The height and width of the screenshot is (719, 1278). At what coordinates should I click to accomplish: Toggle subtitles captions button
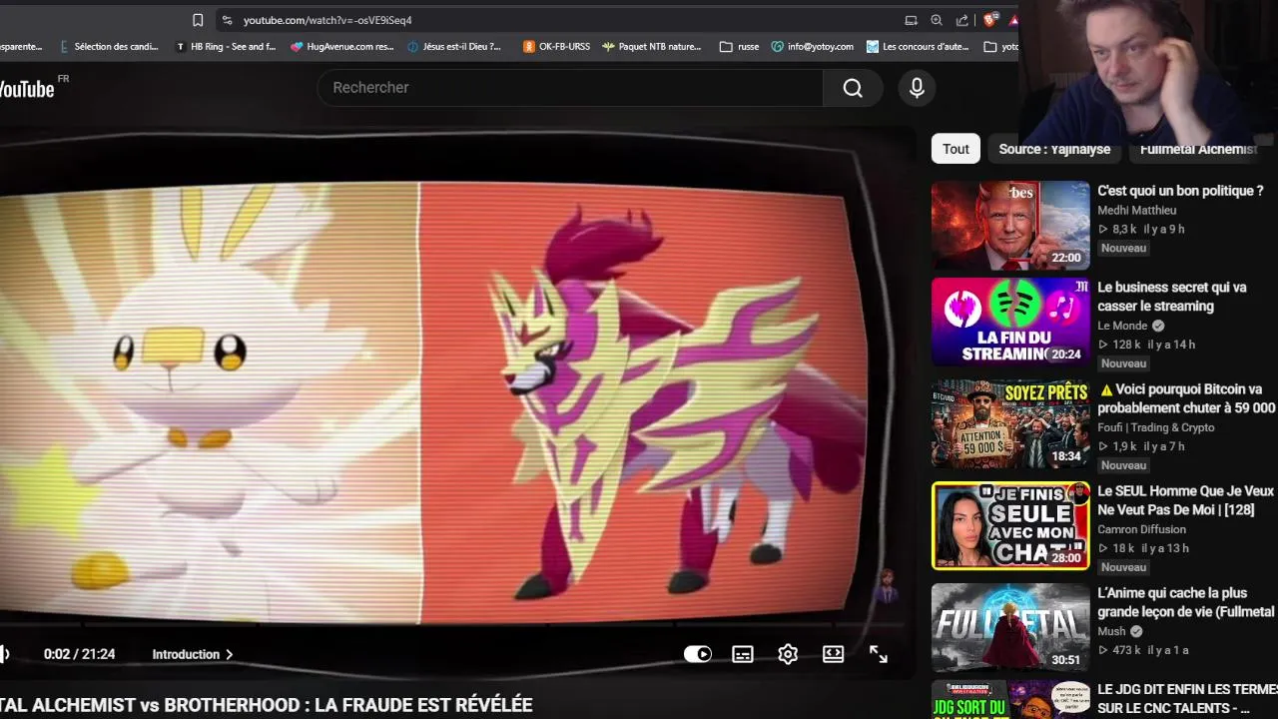click(x=743, y=654)
